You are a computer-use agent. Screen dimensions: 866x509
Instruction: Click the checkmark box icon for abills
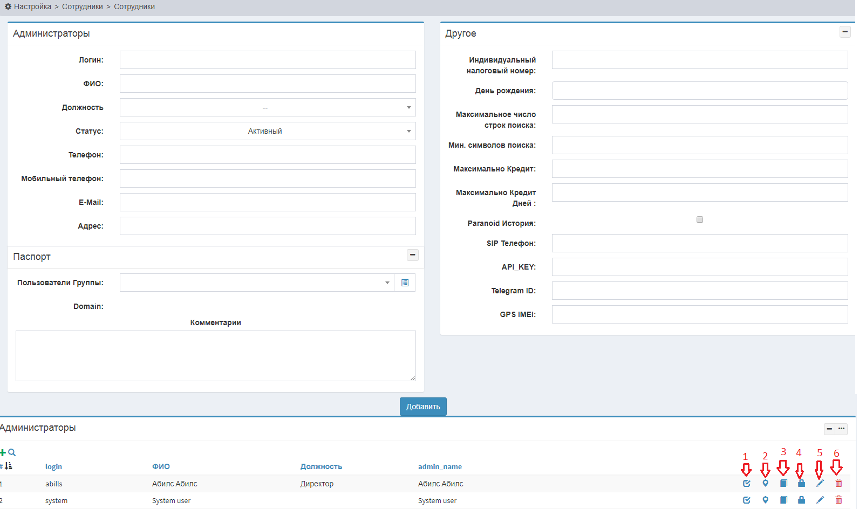tap(747, 484)
